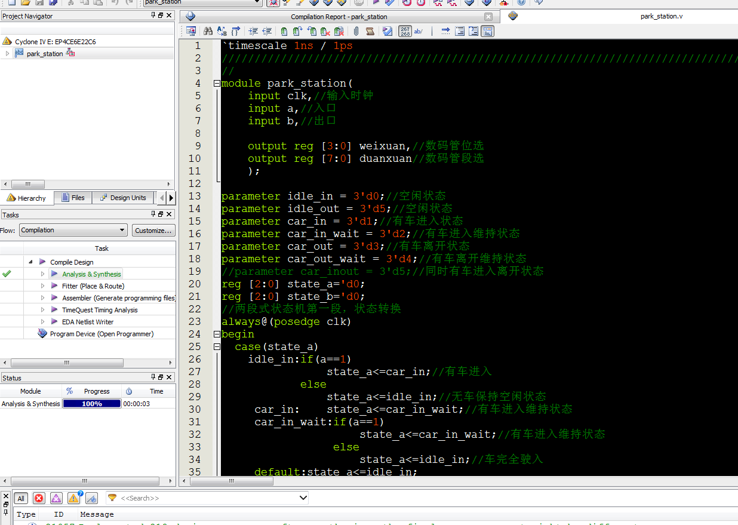The height and width of the screenshot is (525, 738).
Task: Expand the Fitter (Place & Route) task
Action: (42, 286)
